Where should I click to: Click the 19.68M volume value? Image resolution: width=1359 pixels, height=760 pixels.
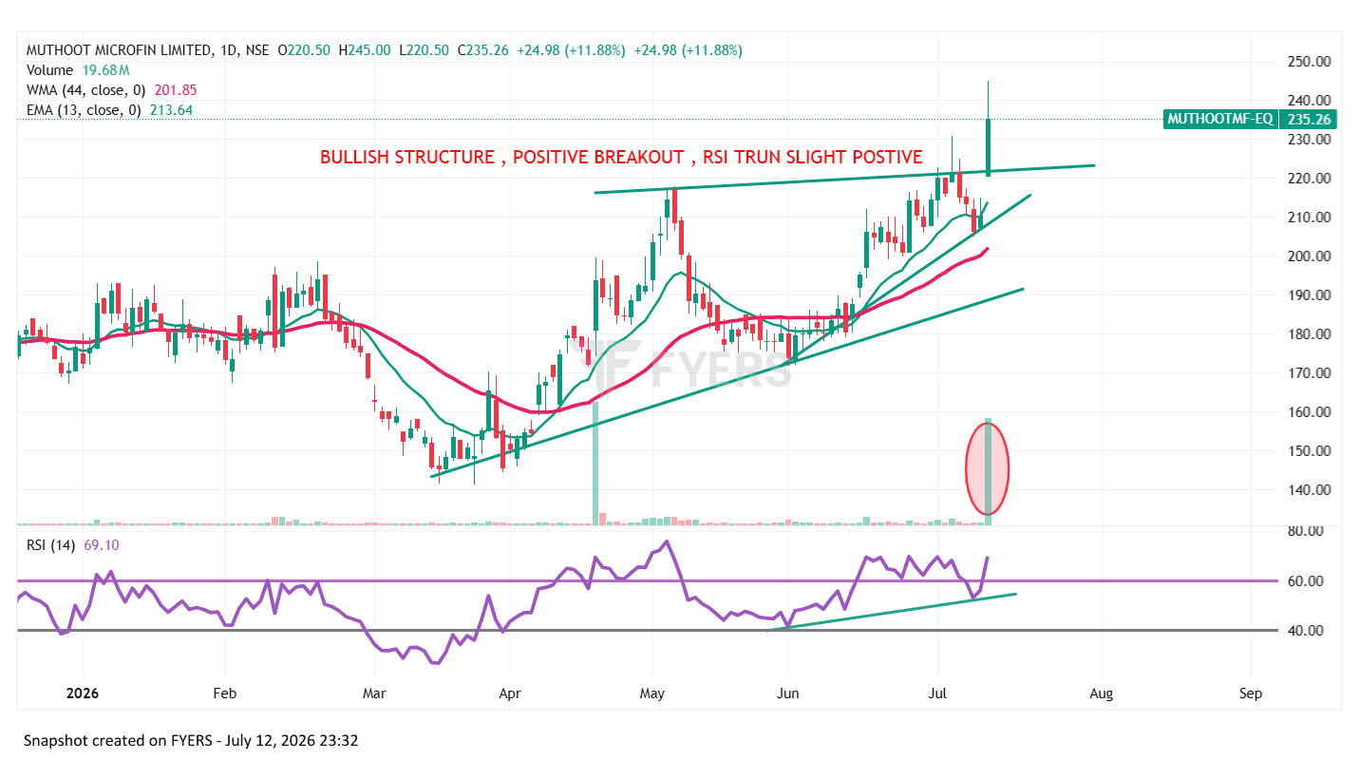tap(104, 70)
